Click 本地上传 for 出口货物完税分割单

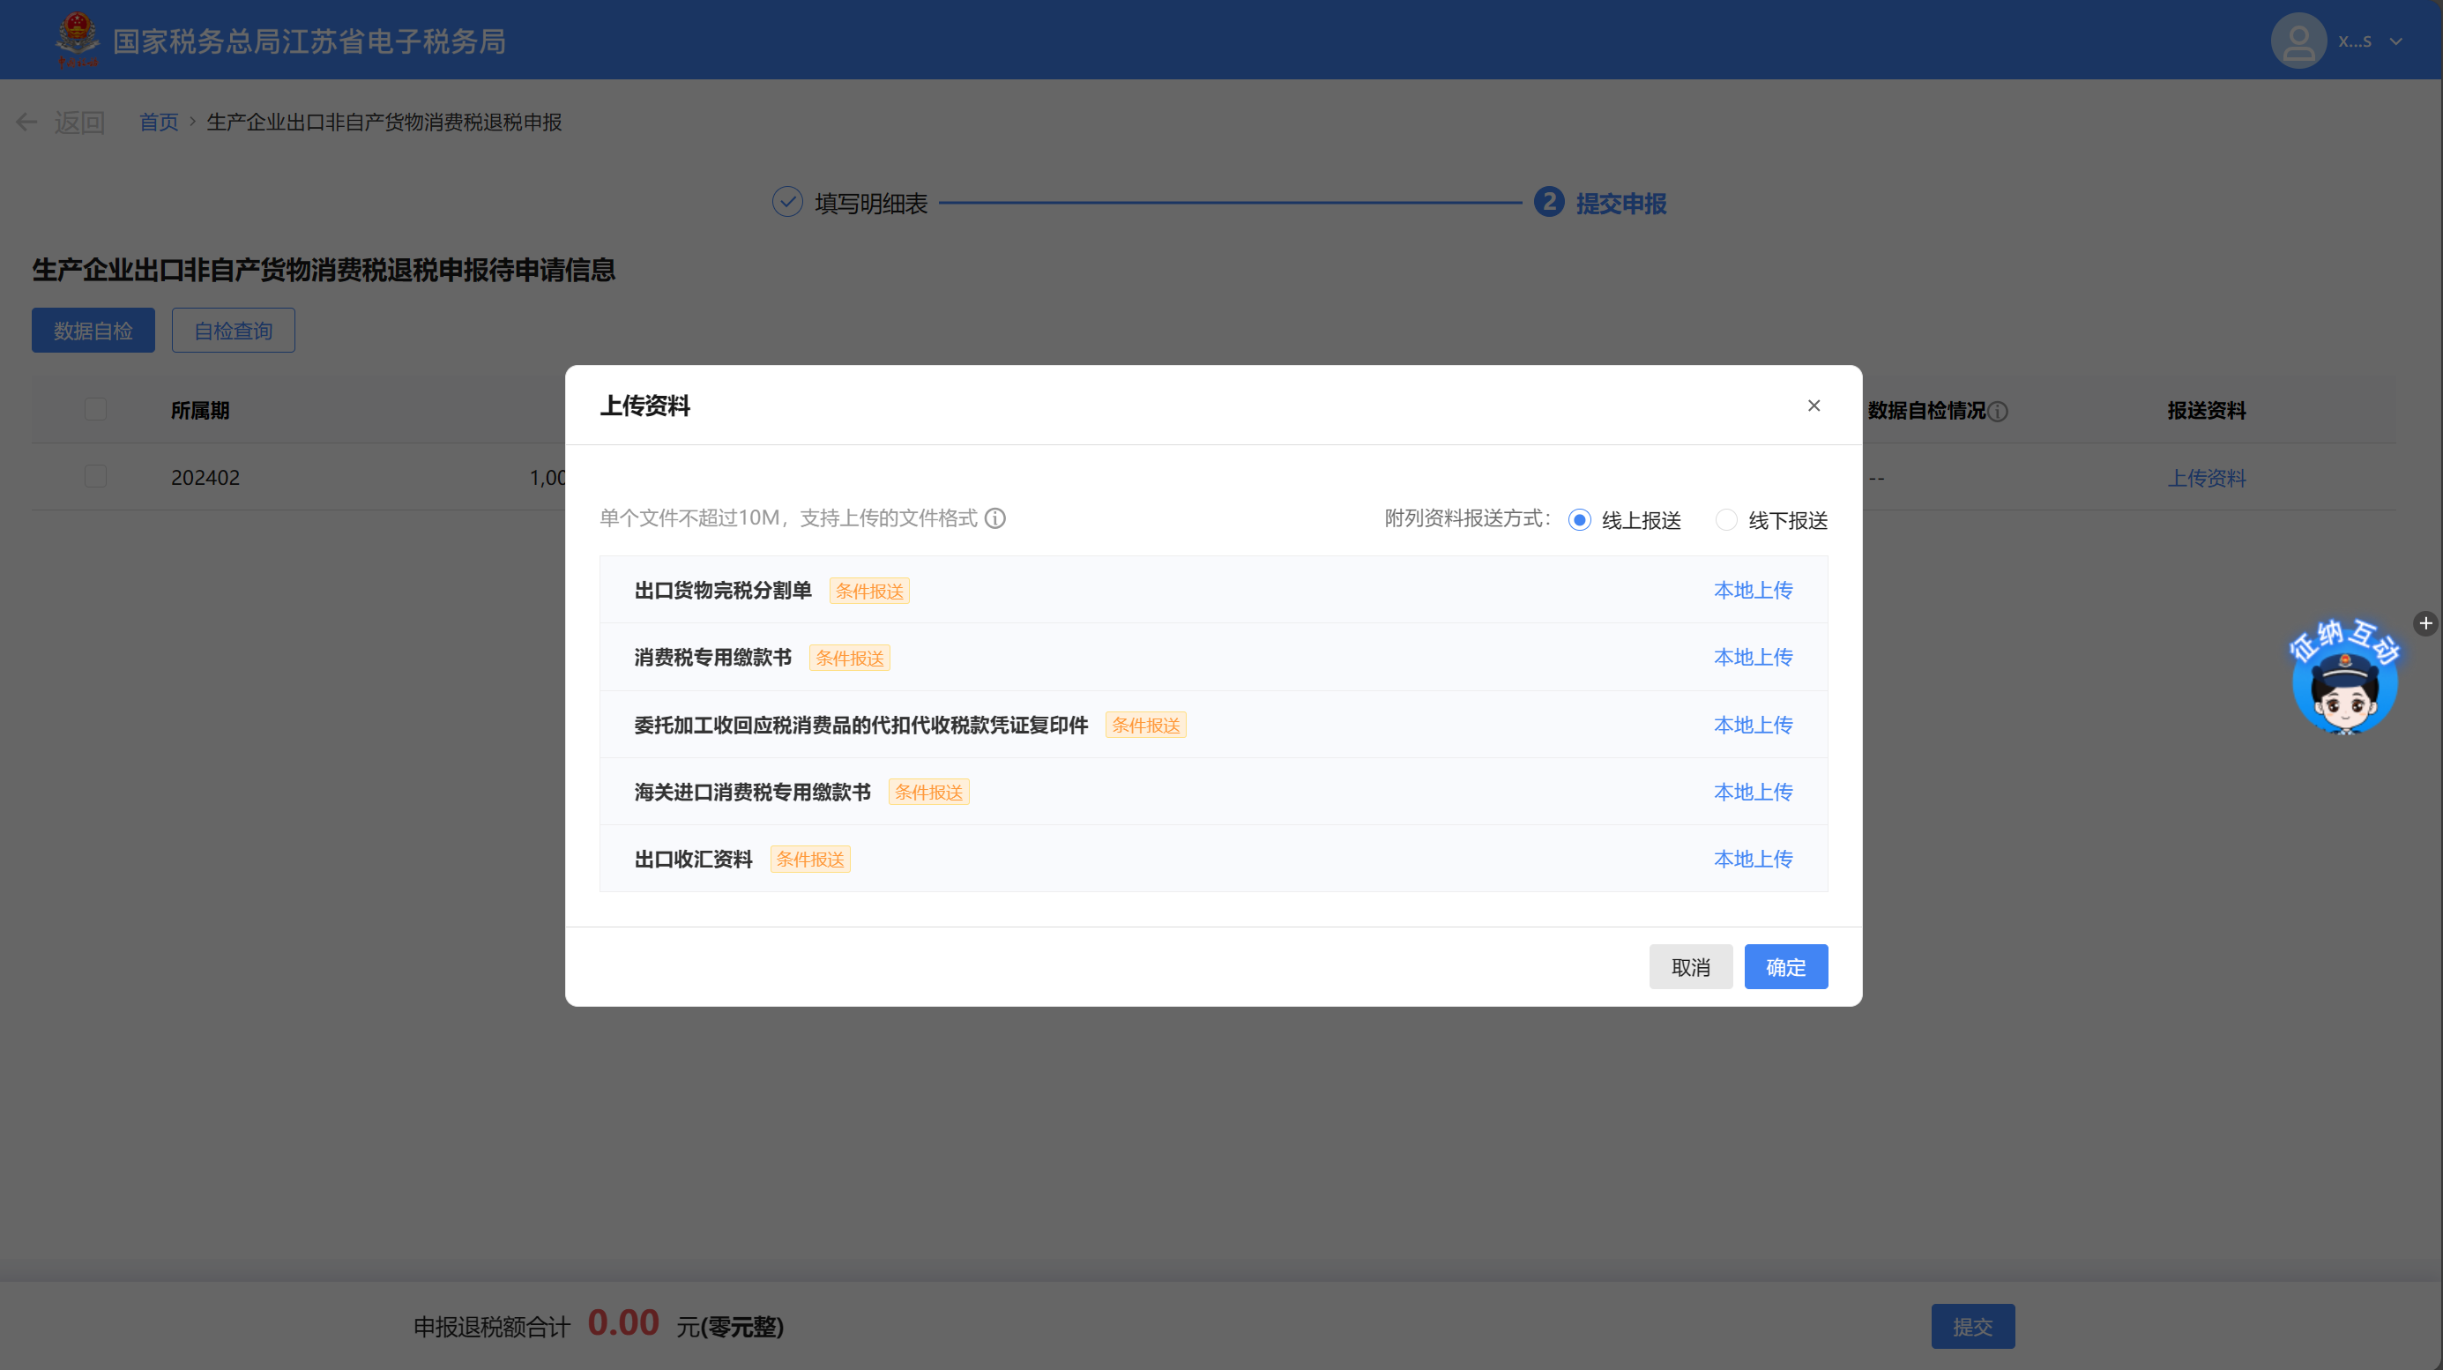point(1753,591)
